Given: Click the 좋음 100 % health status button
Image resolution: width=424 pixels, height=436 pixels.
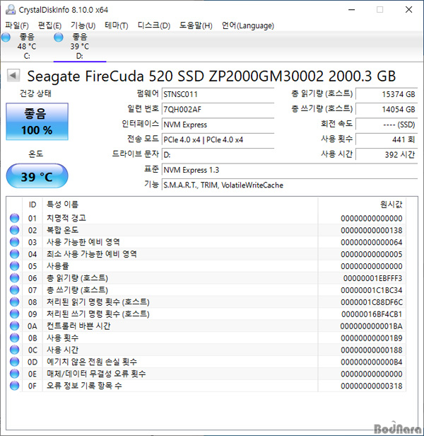Looking at the screenshot, I should (37, 122).
